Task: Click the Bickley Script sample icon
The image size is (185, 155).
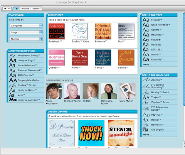Action: (x=146, y=92)
